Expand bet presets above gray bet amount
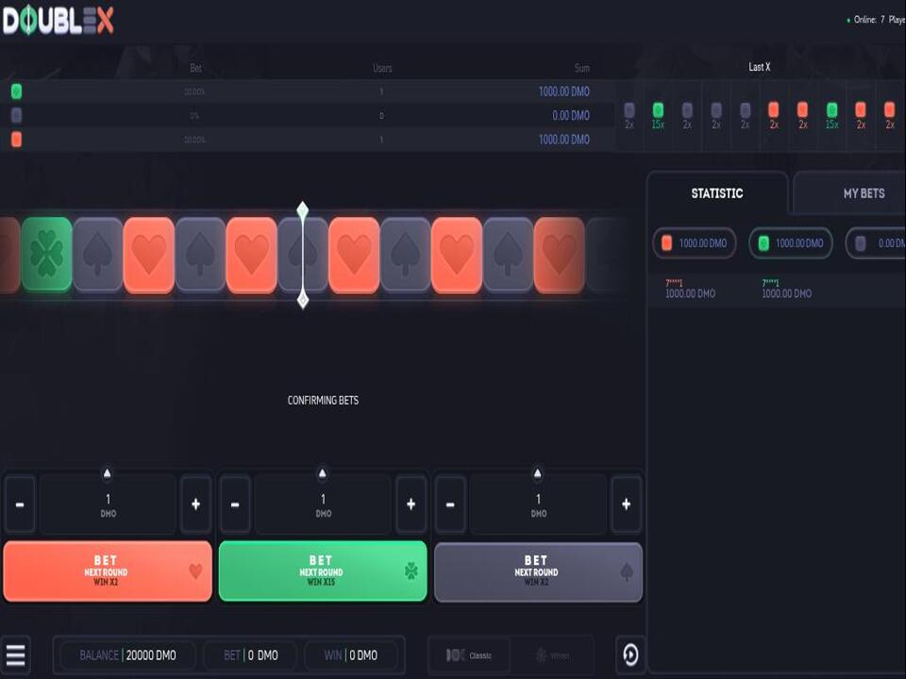 coord(537,473)
